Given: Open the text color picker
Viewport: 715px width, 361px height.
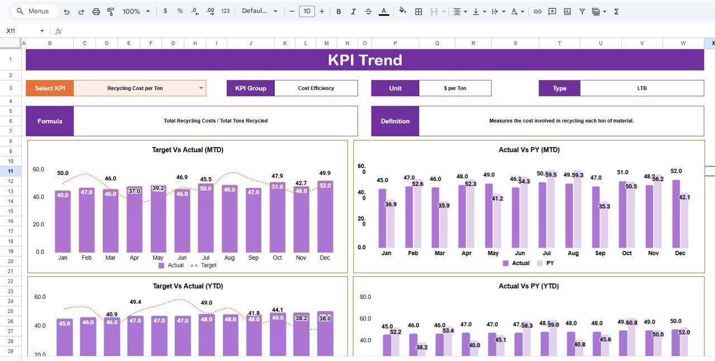Looking at the screenshot, I should click(x=384, y=11).
